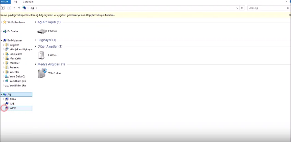Select Ev Grubu in navigation pane

coord(13,31)
